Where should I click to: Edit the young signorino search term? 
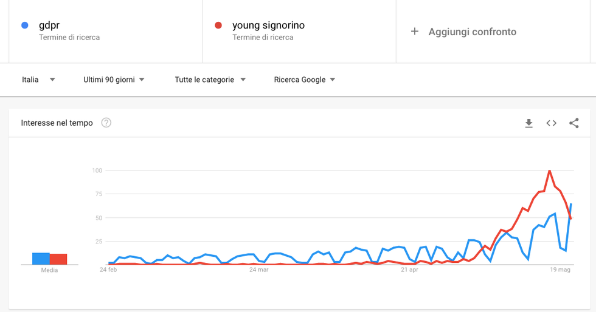(268, 25)
